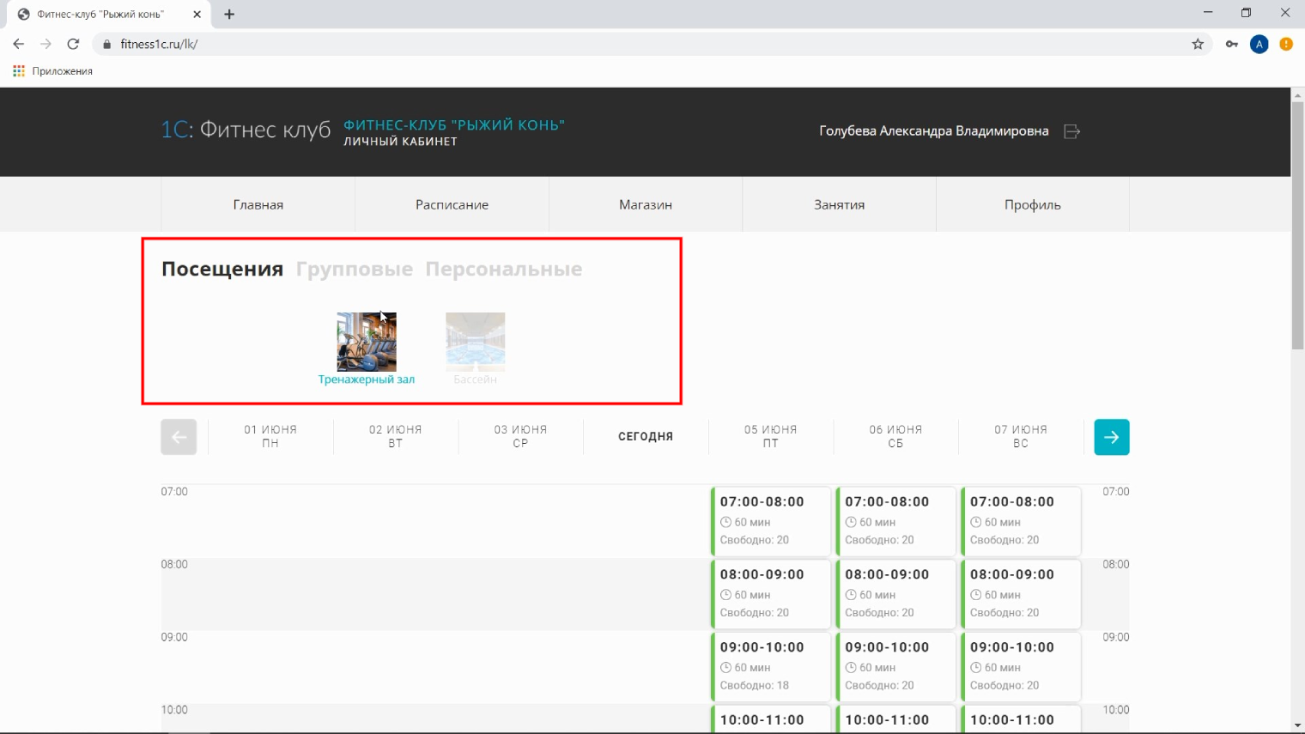This screenshot has height=734, width=1305.
Task: Open the 08:00-09:00 slot on 07 июня
Action: pyautogui.click(x=1021, y=594)
